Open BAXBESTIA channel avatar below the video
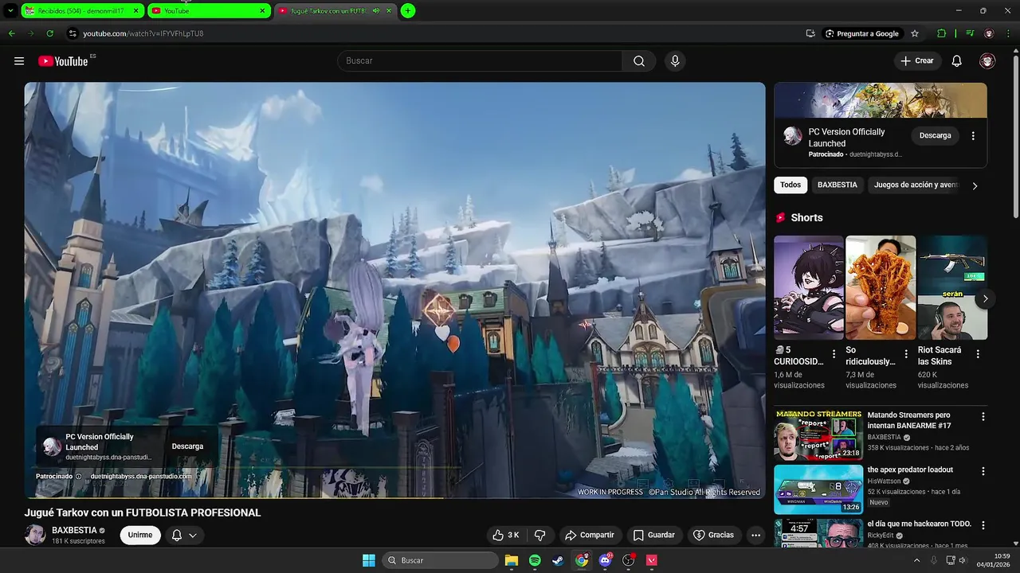The height and width of the screenshot is (573, 1020). tap(35, 535)
